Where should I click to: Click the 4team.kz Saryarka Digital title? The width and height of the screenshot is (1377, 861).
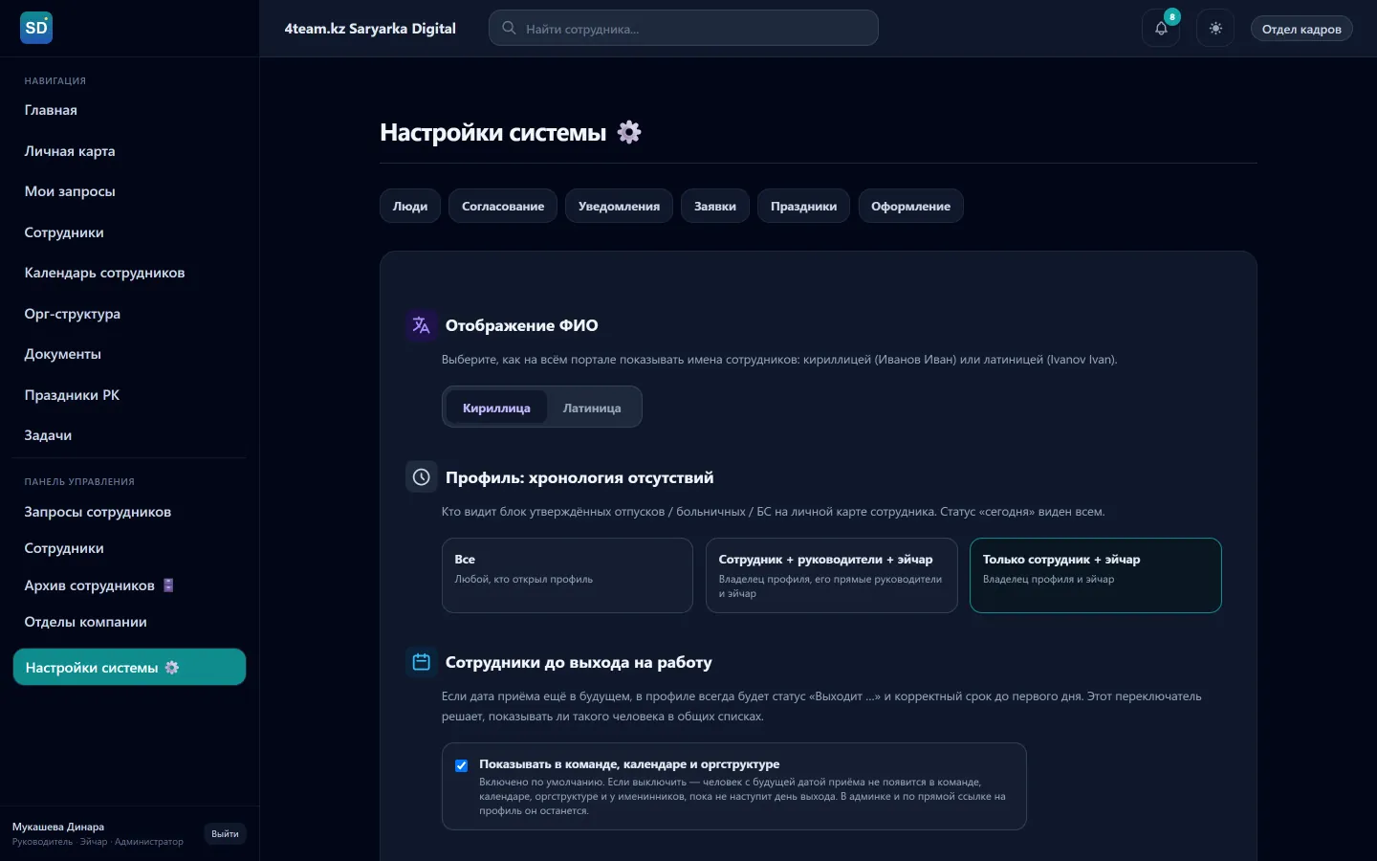[370, 29]
